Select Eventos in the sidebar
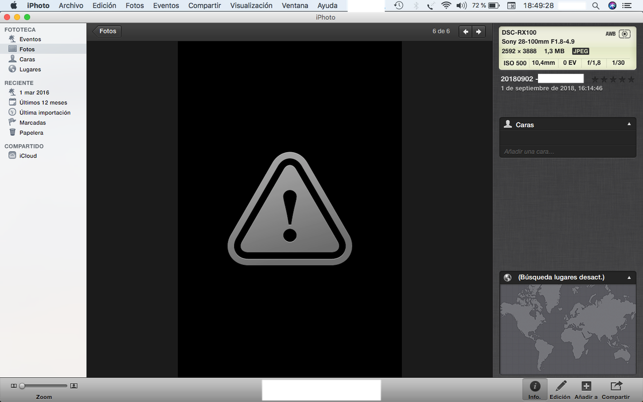 point(30,39)
